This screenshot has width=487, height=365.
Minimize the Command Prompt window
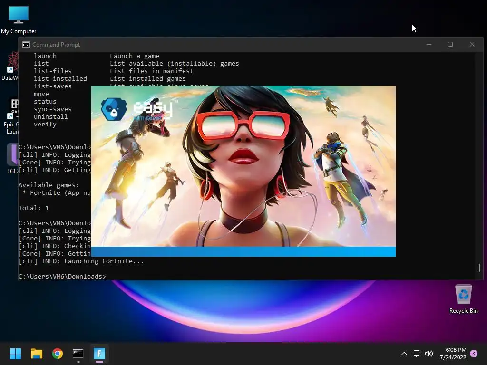(x=429, y=45)
